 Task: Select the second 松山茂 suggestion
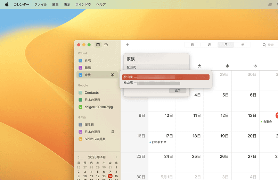166,83
